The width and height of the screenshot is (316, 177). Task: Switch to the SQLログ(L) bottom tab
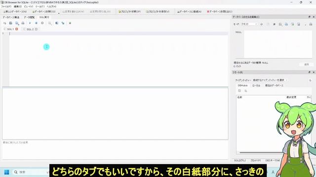(240, 160)
